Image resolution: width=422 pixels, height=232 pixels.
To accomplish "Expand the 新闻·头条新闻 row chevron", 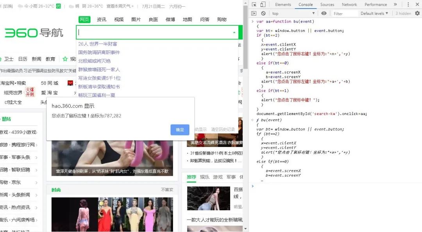I will tap(36, 195).
